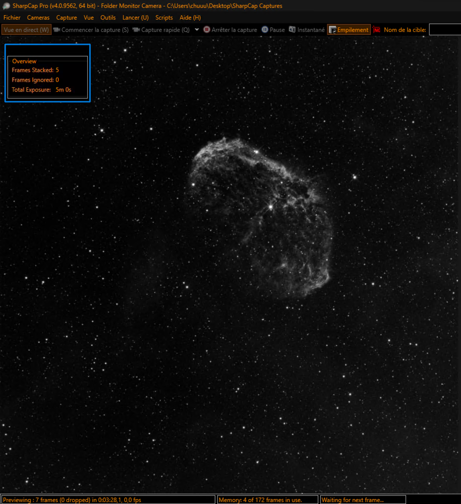Click the SharpCap app icon in title bar
461x504 pixels.
tap(7, 6)
